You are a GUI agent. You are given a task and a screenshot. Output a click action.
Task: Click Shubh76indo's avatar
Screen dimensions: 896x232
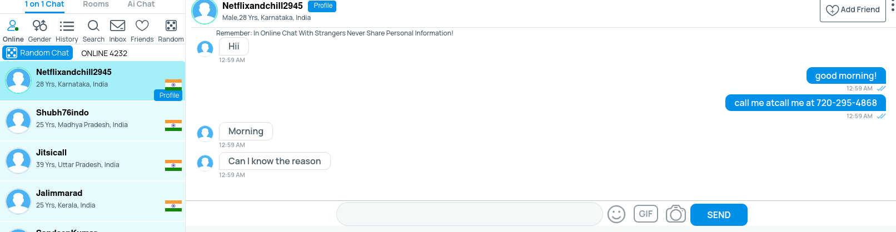18,120
